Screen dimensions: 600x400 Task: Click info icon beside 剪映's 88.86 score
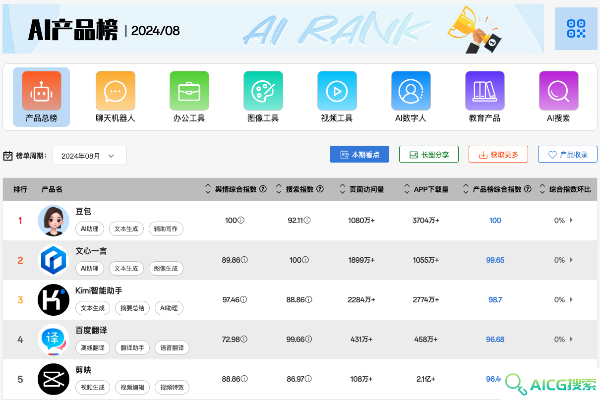244,379
